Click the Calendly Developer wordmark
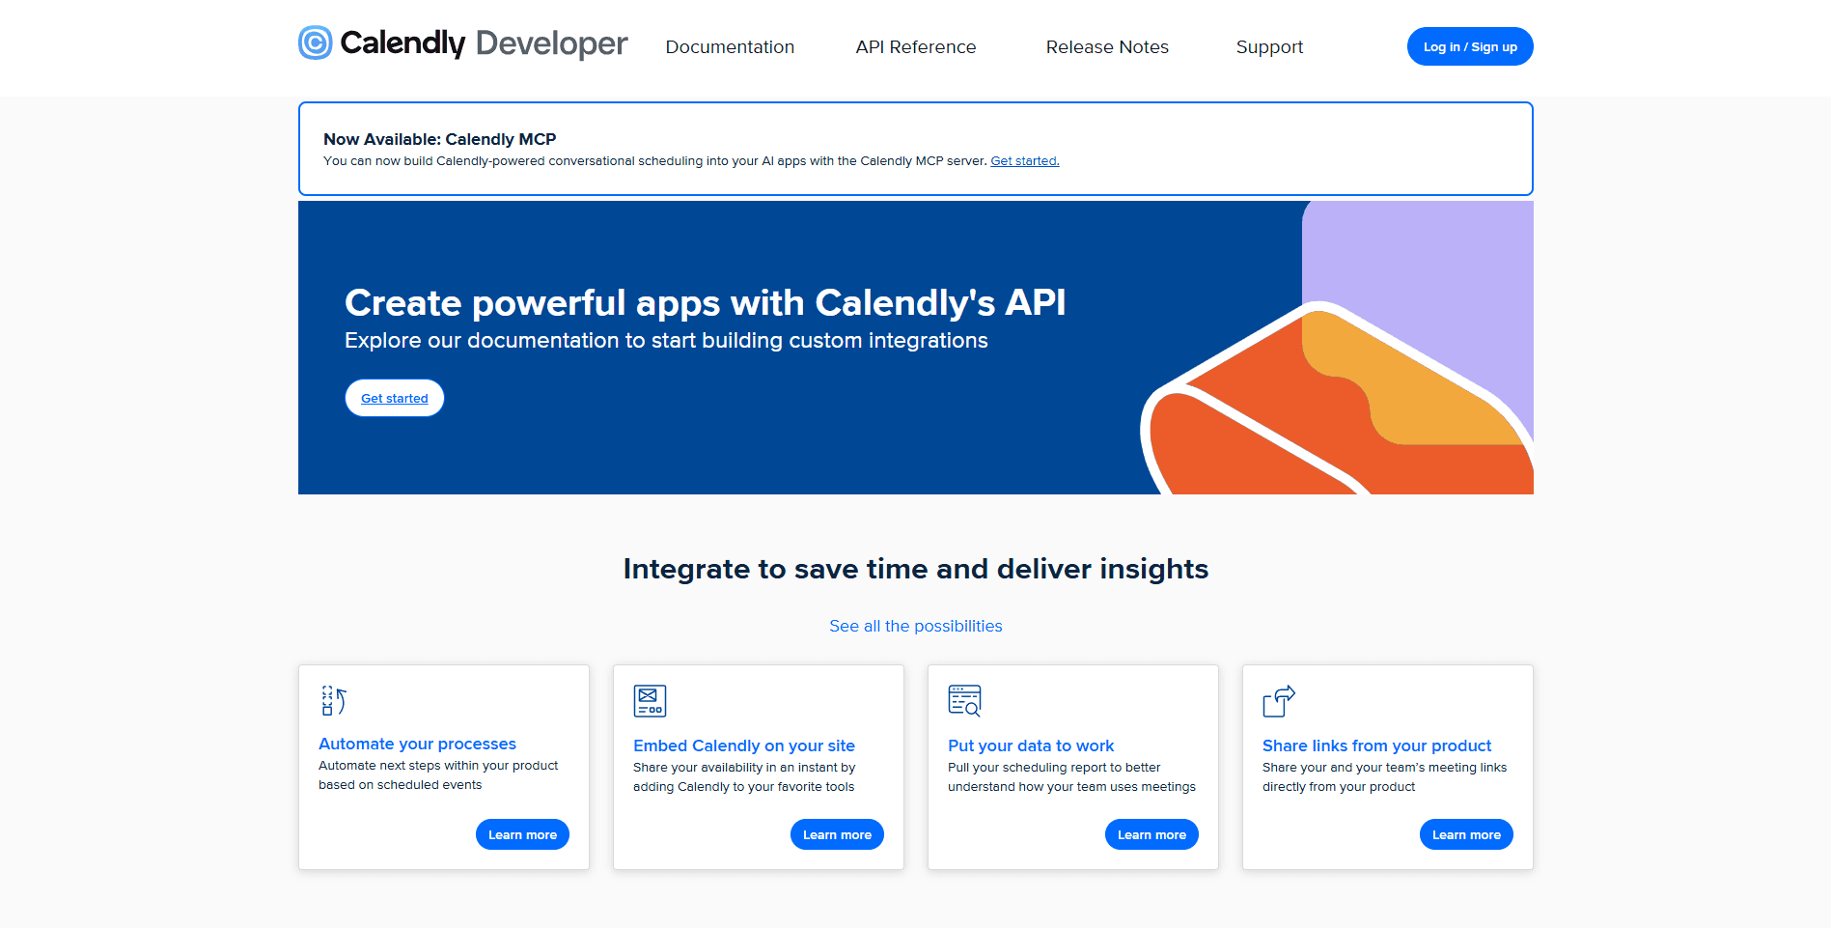 (x=484, y=43)
